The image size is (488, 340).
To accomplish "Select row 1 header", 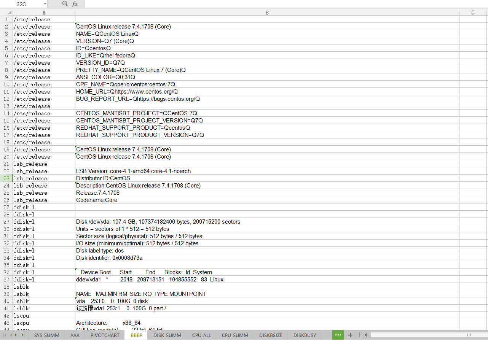I will pos(6,19).
